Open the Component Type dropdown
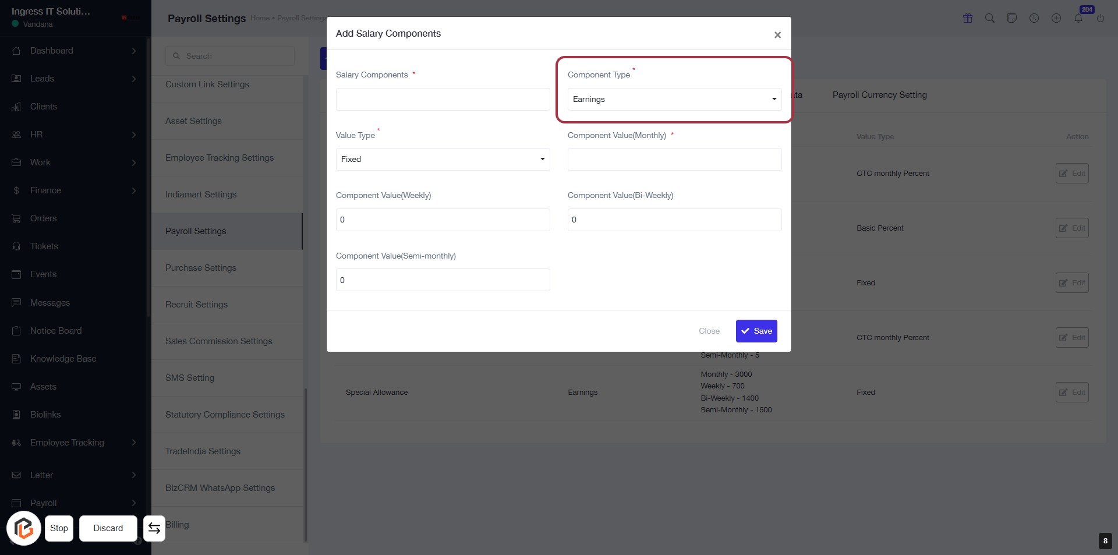This screenshot has height=555, width=1118. pos(674,99)
